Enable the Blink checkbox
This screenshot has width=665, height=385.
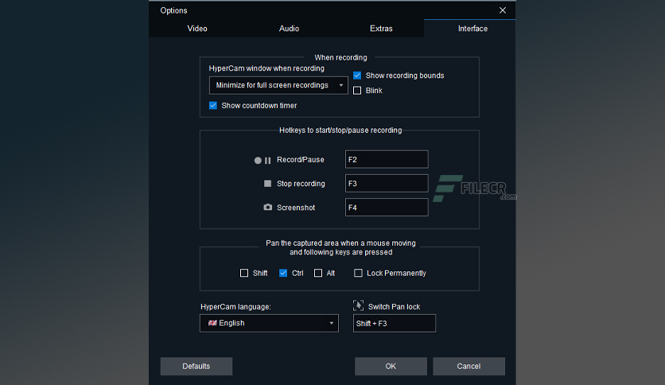tap(357, 91)
